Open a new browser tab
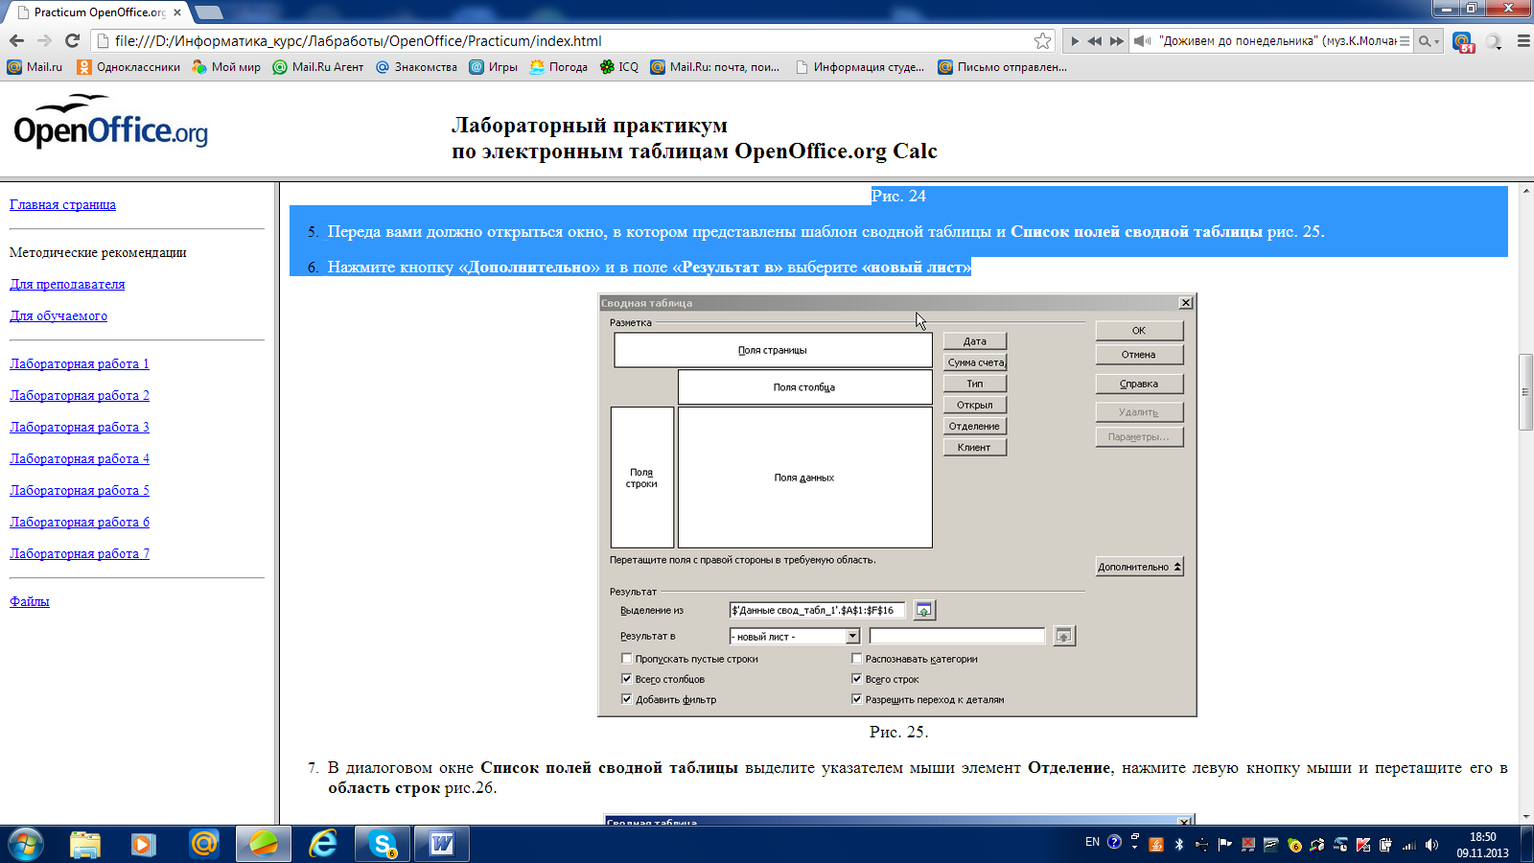Viewport: 1534px width, 863px height. click(x=208, y=12)
